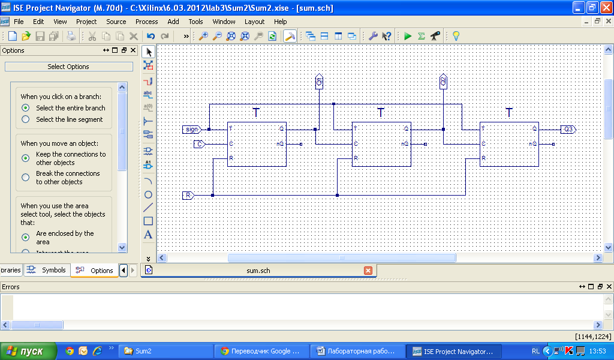Image resolution: width=614 pixels, height=360 pixels.
Task: Select the Line drawing tool
Action: click(x=148, y=208)
